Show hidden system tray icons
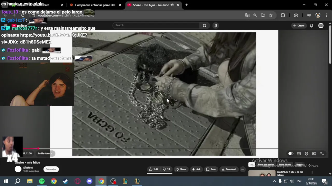Screen dimensions: 332x186 click(x=274, y=181)
